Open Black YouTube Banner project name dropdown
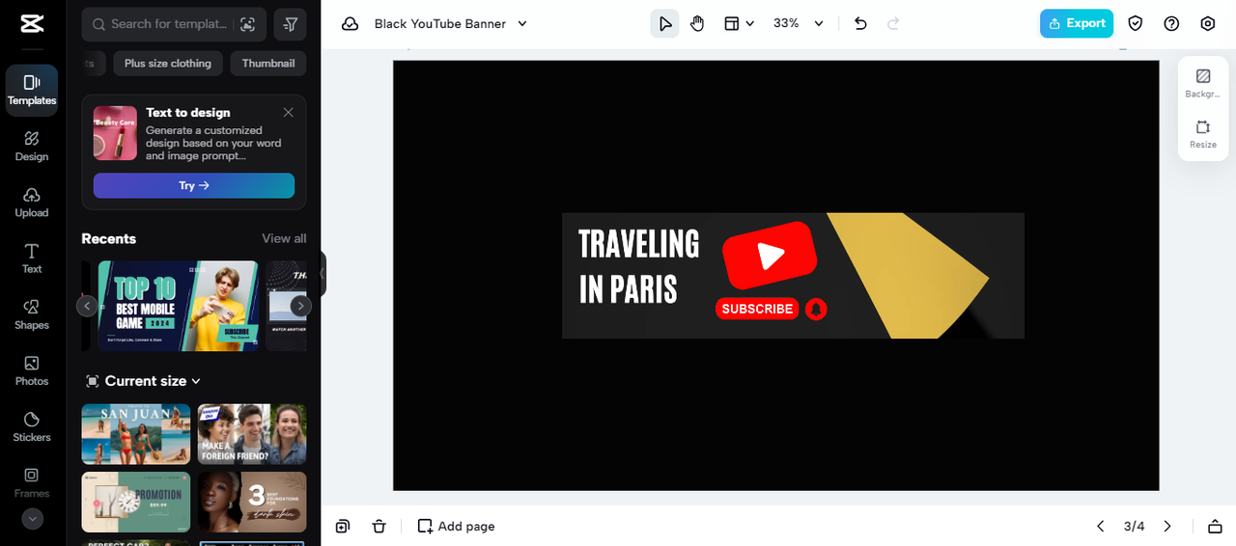The height and width of the screenshot is (546, 1236). point(451,24)
